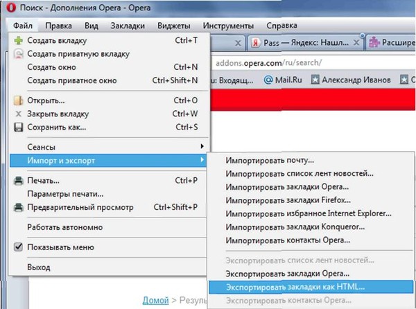Select Печать... menu entry
This screenshot has width=416, height=309.
109,181
